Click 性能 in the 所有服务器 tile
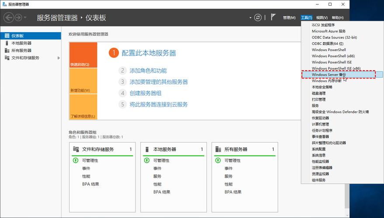Viewport: 384px width, 218px height. click(x=229, y=184)
